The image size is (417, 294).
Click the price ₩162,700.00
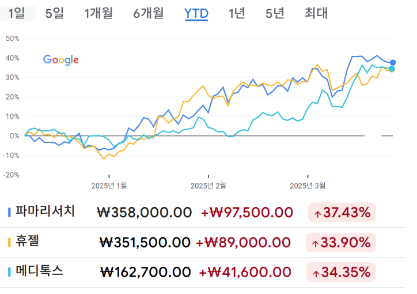tap(146, 272)
